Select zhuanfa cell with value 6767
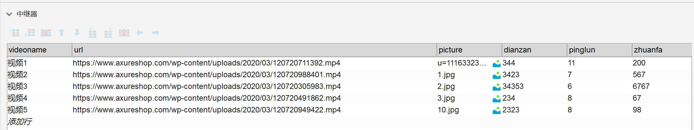 [661, 86]
